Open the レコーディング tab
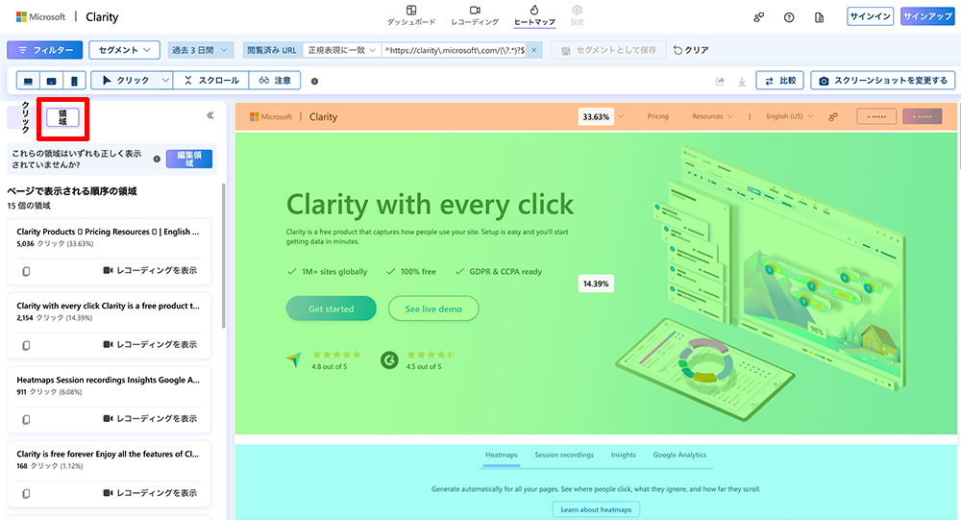 475,15
